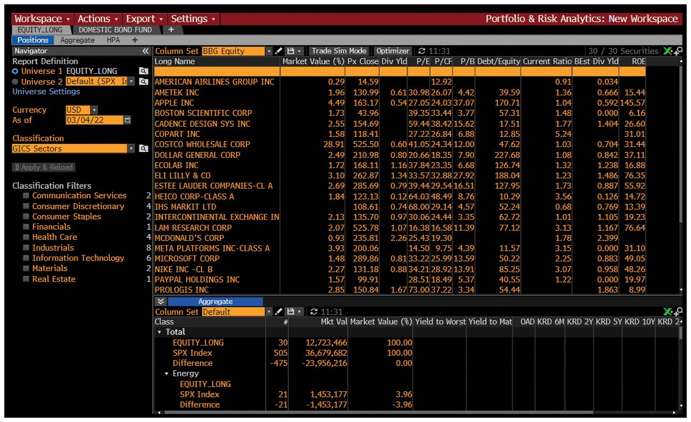Switch to the DOMESTIC BOND FUND tab
The width and height of the screenshot is (691, 422).
[115, 30]
